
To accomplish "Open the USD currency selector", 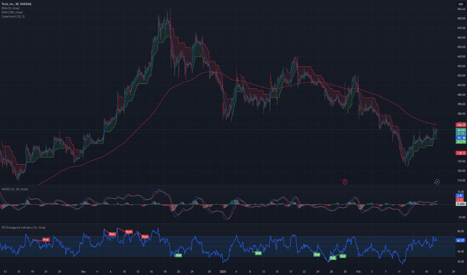I will click(x=460, y=4).
